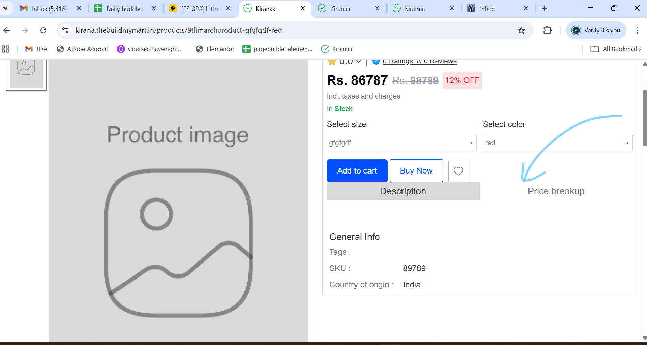Open the tab search dropdown arrow

click(x=5, y=8)
